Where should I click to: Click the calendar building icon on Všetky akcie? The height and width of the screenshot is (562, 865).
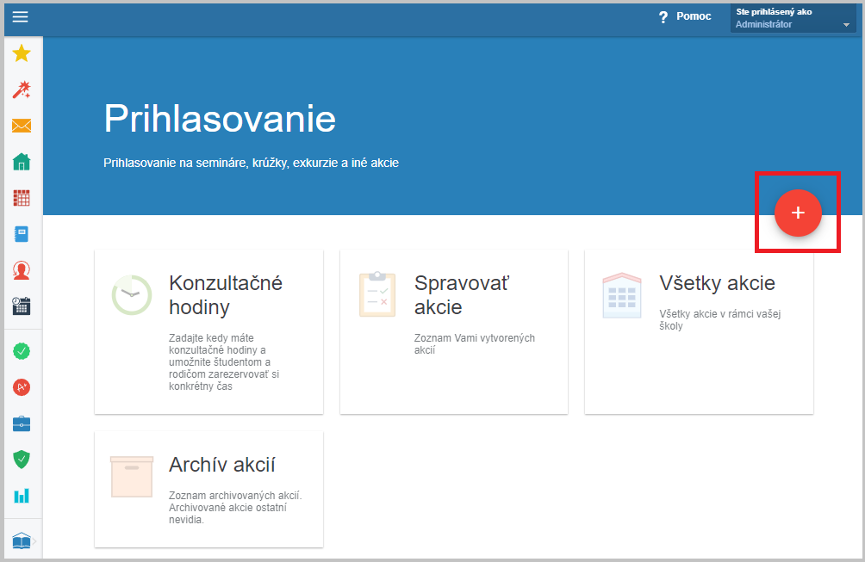[622, 295]
